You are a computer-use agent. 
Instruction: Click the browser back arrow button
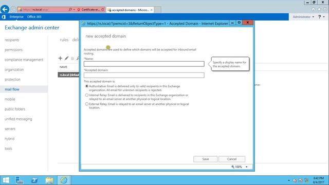(5, 9)
